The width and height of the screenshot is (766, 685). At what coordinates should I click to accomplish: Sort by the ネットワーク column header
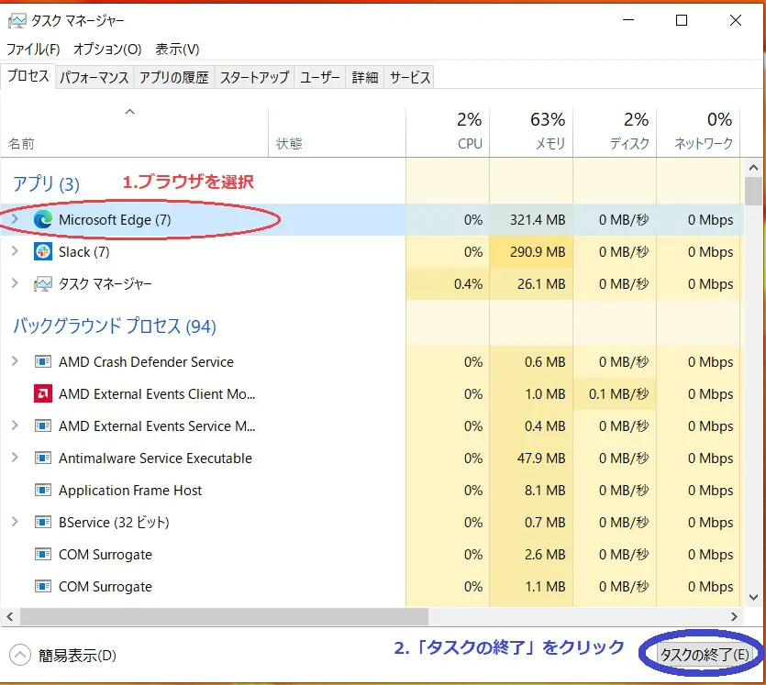(699, 132)
